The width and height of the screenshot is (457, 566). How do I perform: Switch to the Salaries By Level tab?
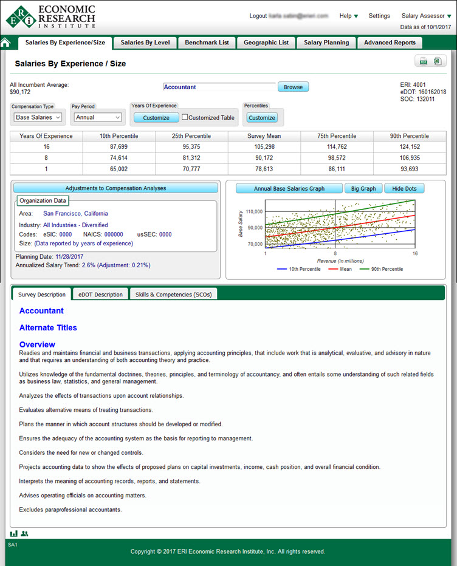pos(145,43)
